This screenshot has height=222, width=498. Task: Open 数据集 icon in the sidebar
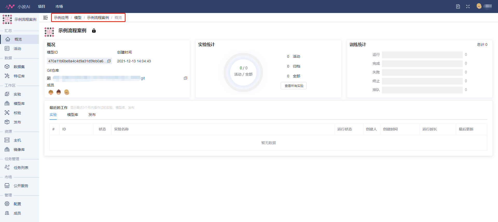7,66
